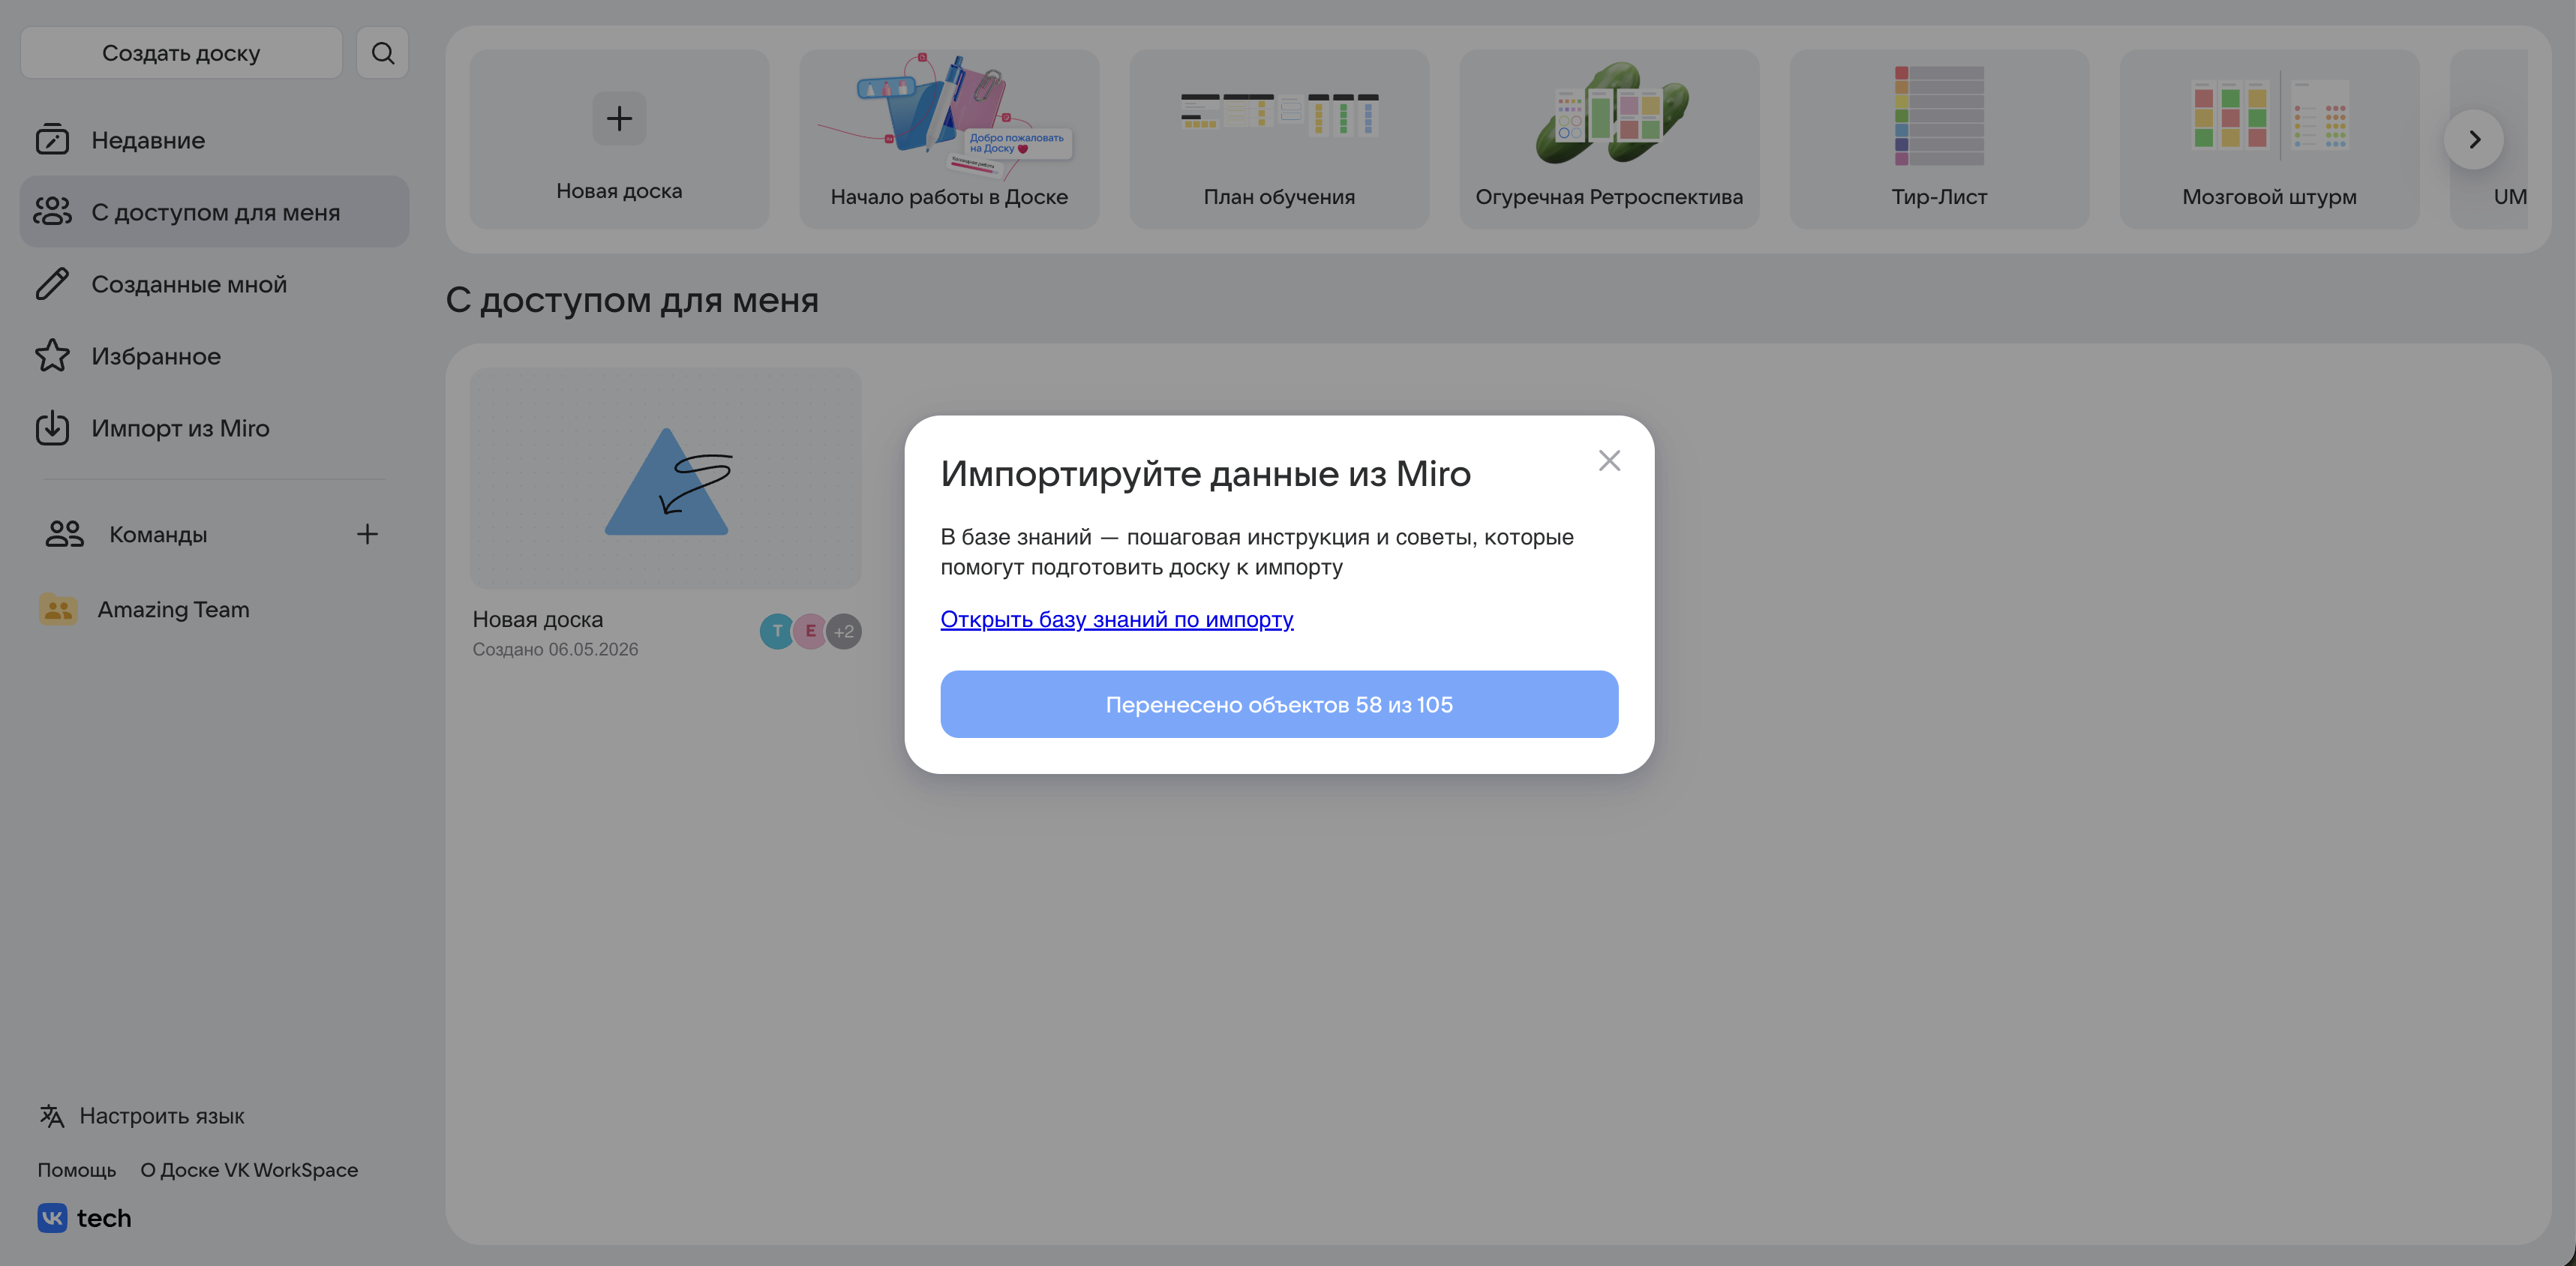Click the pencil icon beside Созданные мной
Screen dimensions: 2576x1266
pyautogui.click(x=52, y=284)
